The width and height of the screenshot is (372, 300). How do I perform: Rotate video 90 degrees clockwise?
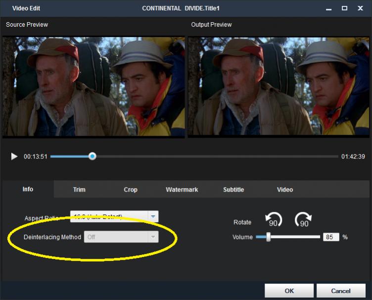(x=304, y=220)
